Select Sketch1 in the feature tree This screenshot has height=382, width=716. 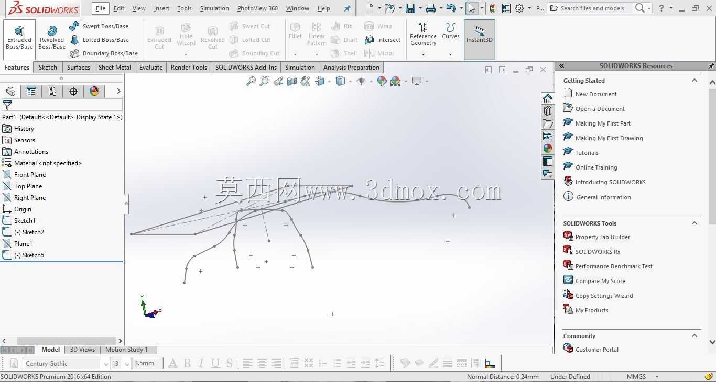[25, 221]
